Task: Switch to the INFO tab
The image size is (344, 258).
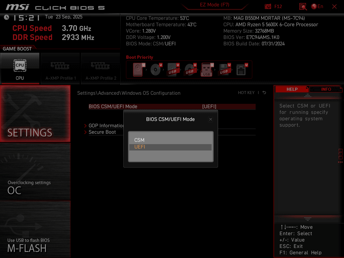Action: click(325, 89)
